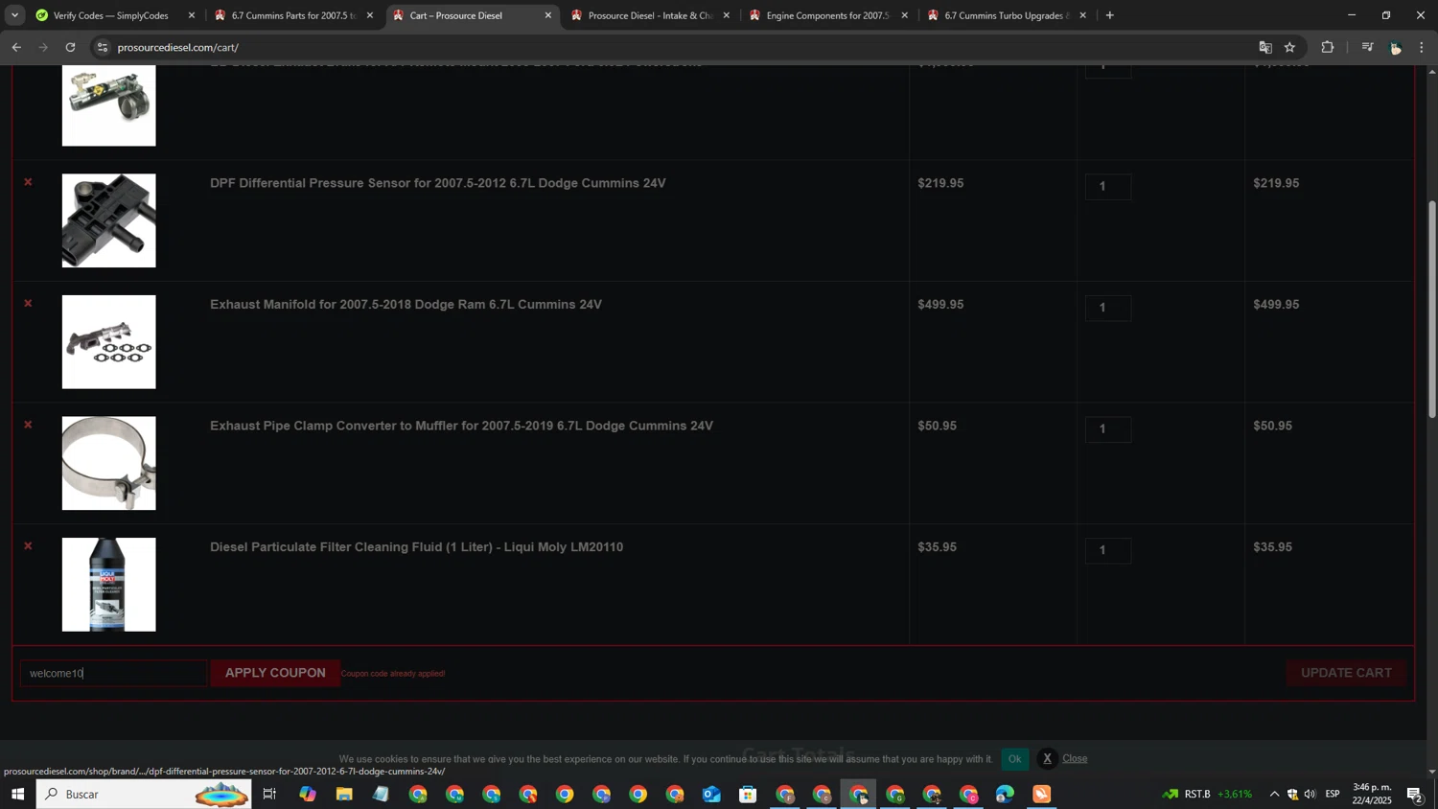Open the Diesel Particulate Filter Cleaning Fluid link
1438x809 pixels.
pyautogui.click(x=416, y=547)
